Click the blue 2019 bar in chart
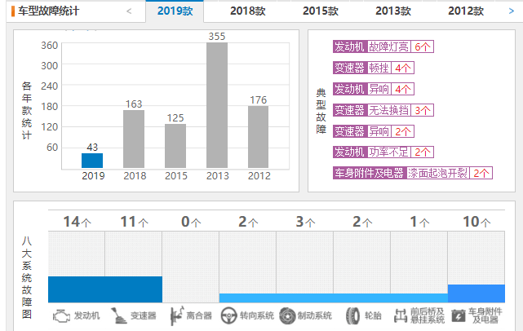 point(92,161)
